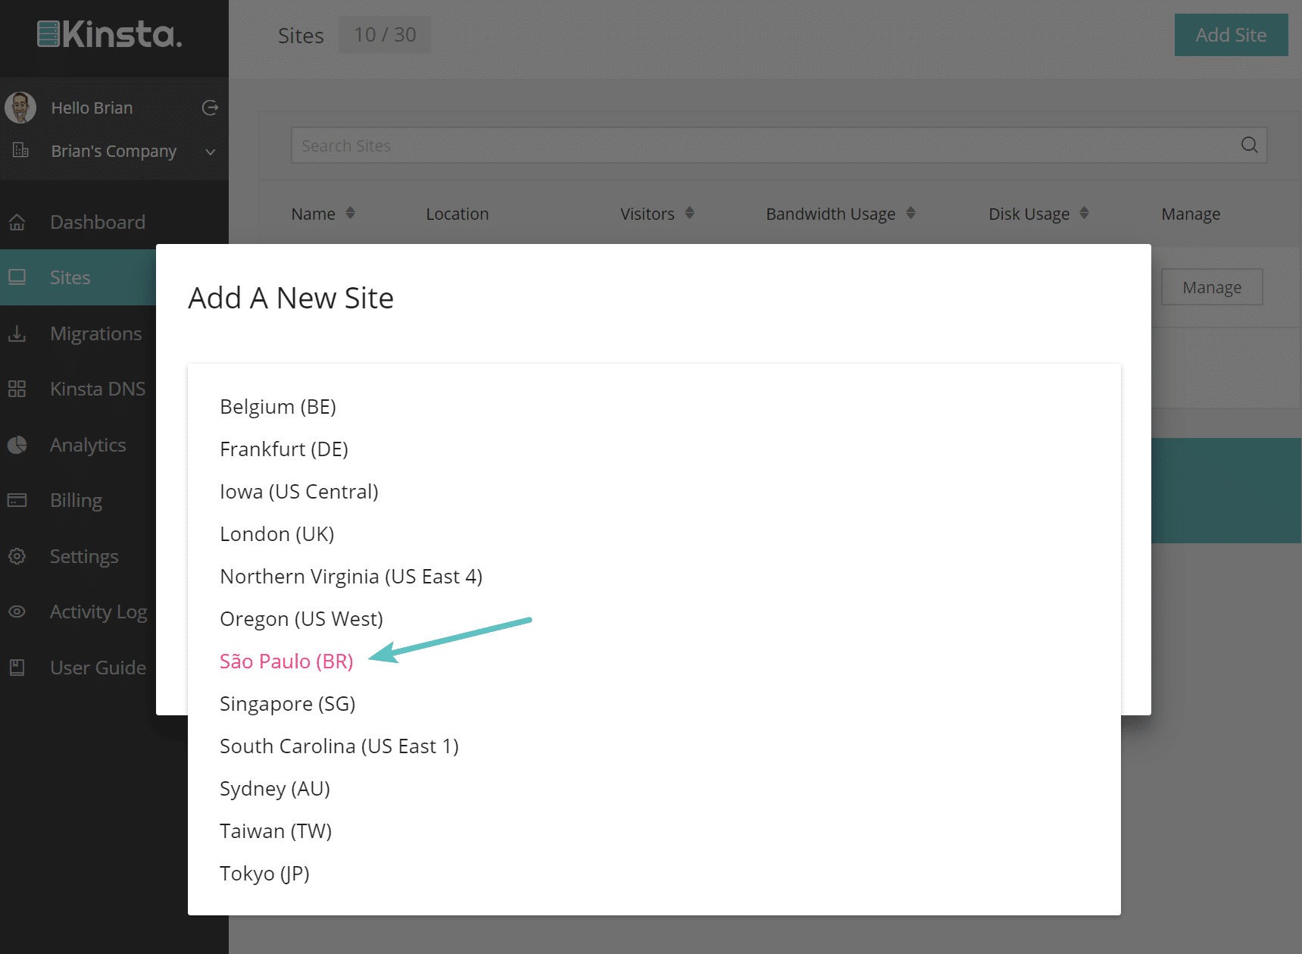This screenshot has height=954, width=1302.
Task: Click the Dashboard home icon
Action: [x=17, y=222]
